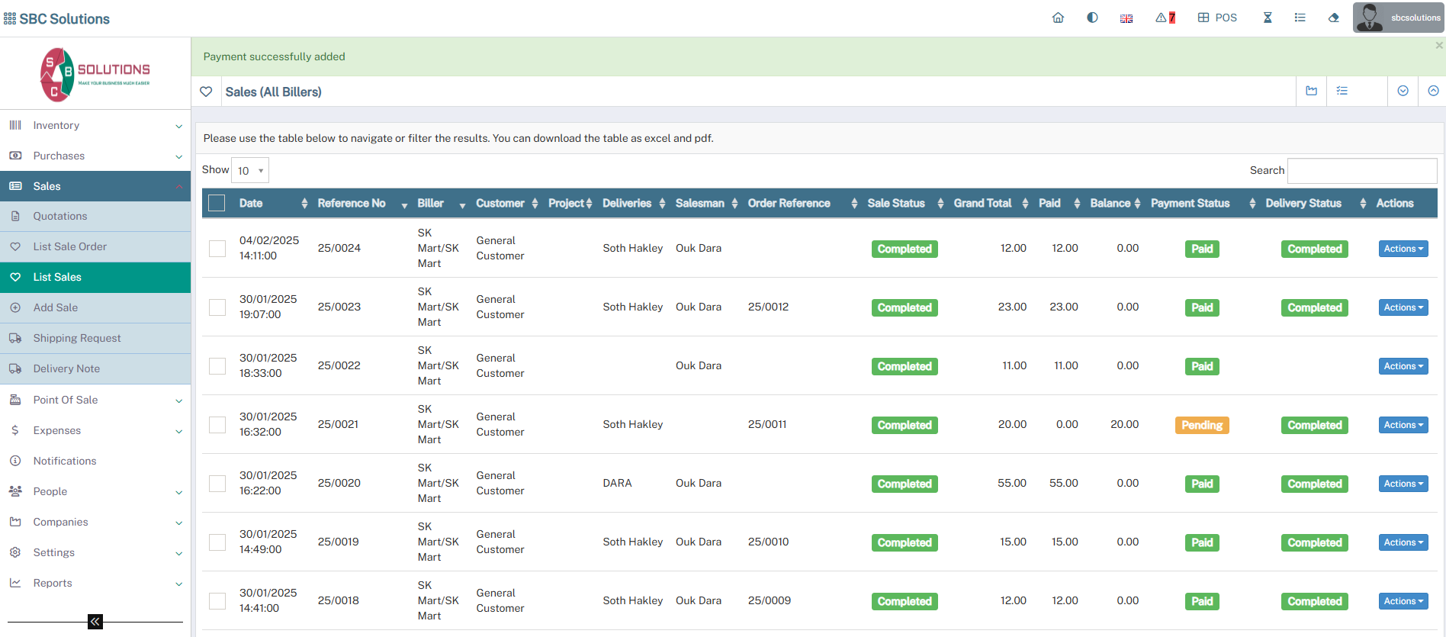Click the Pending payment status badge
This screenshot has width=1446, height=637.
coord(1201,425)
